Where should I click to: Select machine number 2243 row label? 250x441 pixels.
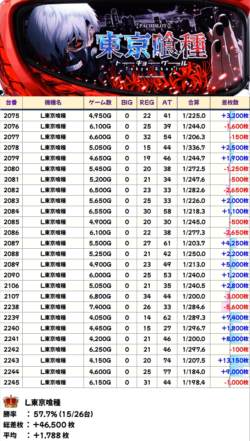11,361
